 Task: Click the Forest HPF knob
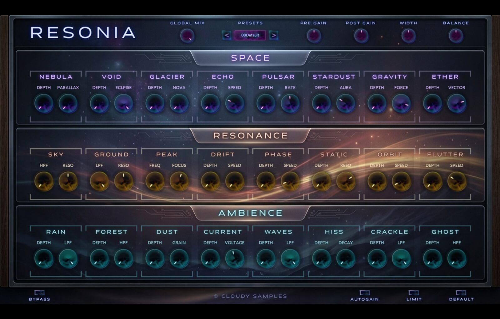(x=123, y=259)
